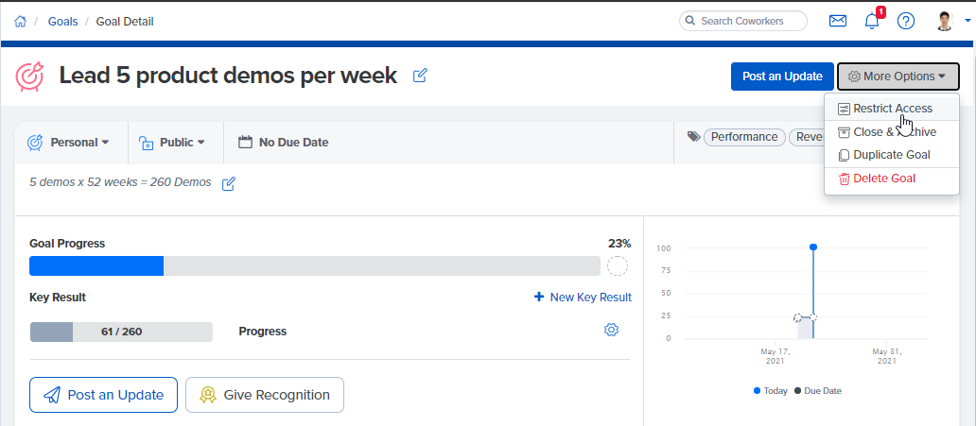Open the messages envelope icon
Screen dimensions: 976x426
[837, 21]
